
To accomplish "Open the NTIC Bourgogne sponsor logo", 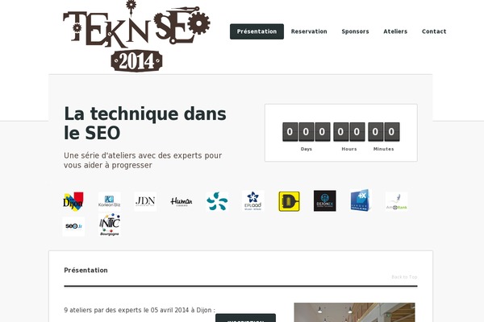I will 110,225.
